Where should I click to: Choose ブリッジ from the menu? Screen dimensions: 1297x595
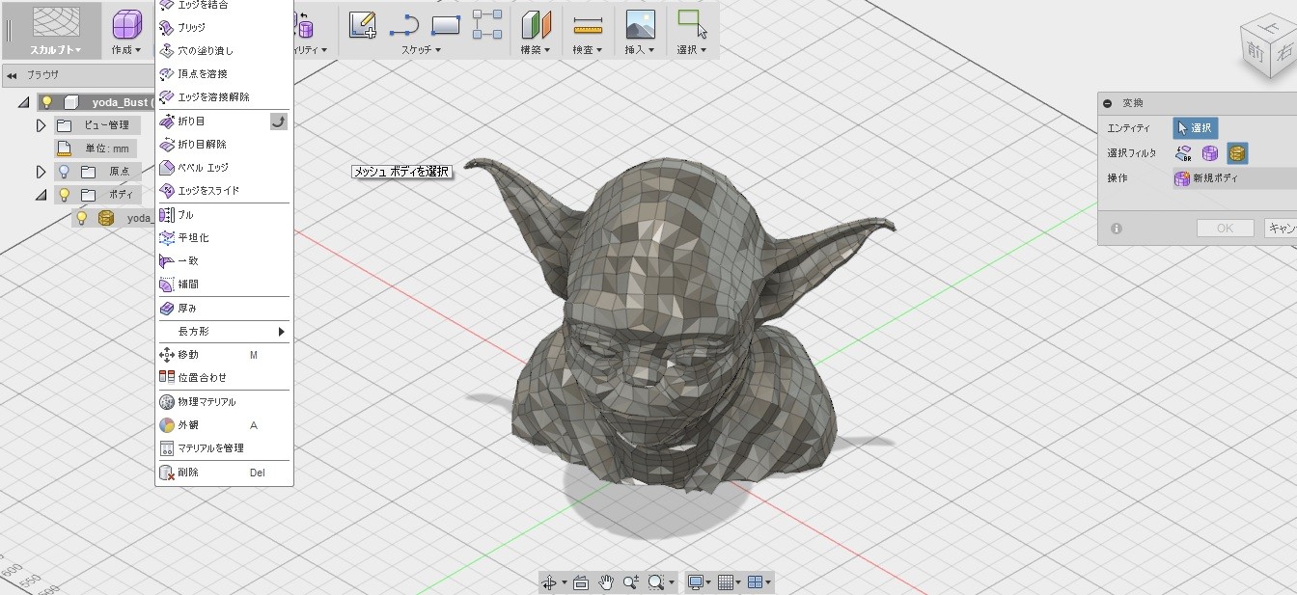224,28
